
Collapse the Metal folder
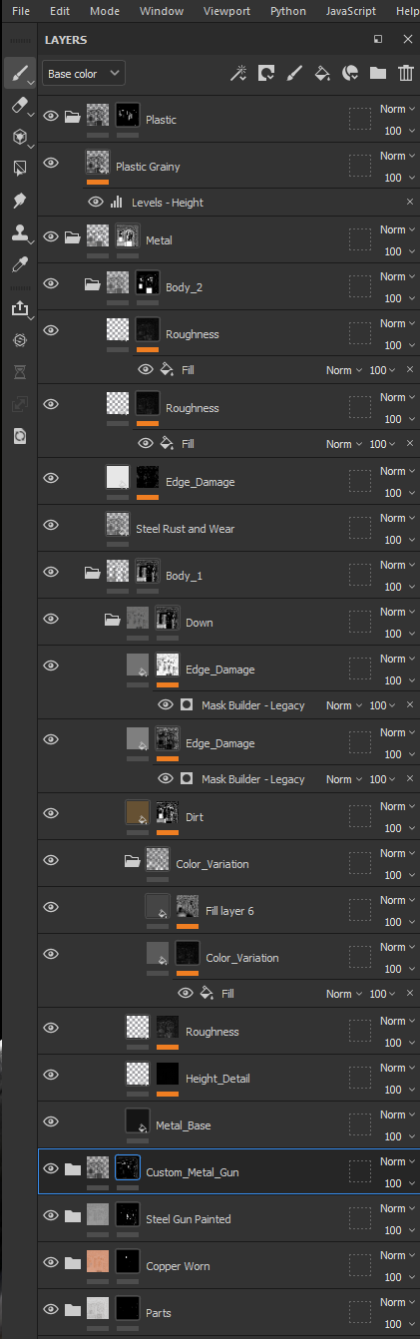pos(72,238)
